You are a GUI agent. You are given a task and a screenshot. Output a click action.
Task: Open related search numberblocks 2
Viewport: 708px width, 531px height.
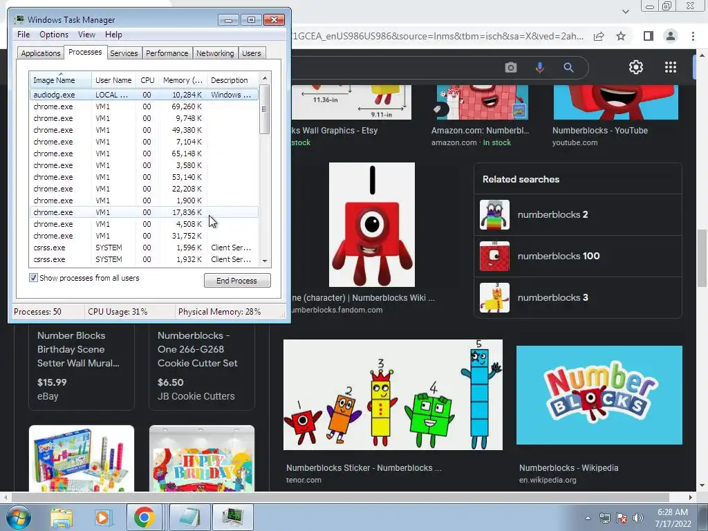coord(577,215)
